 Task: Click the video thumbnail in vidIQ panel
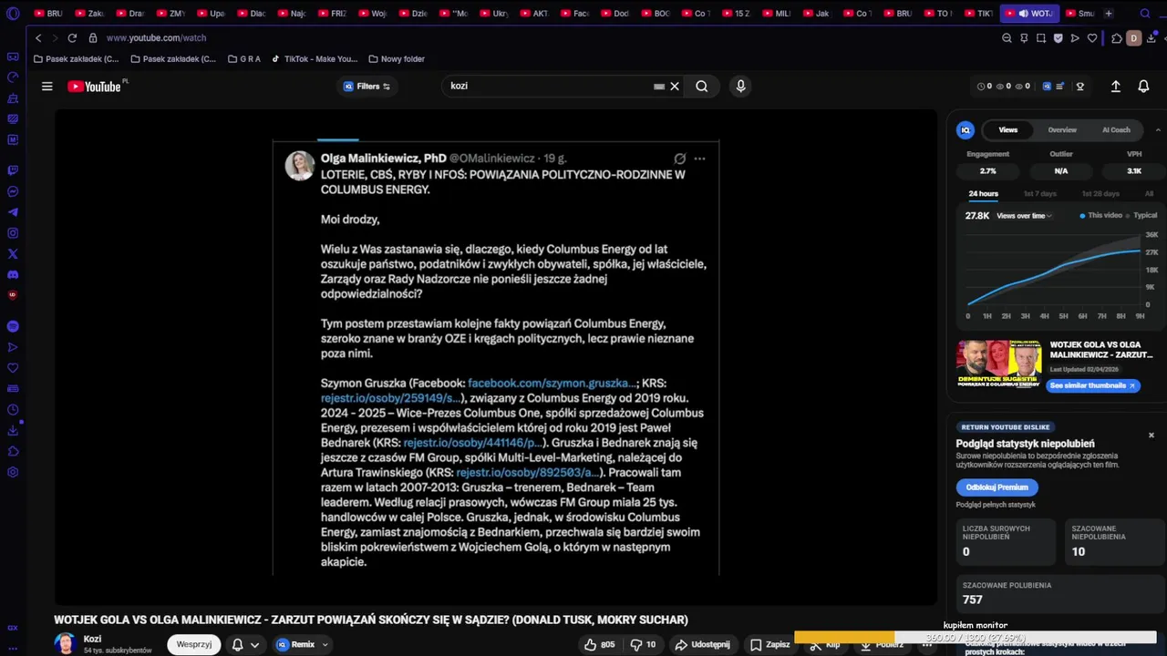point(999,364)
